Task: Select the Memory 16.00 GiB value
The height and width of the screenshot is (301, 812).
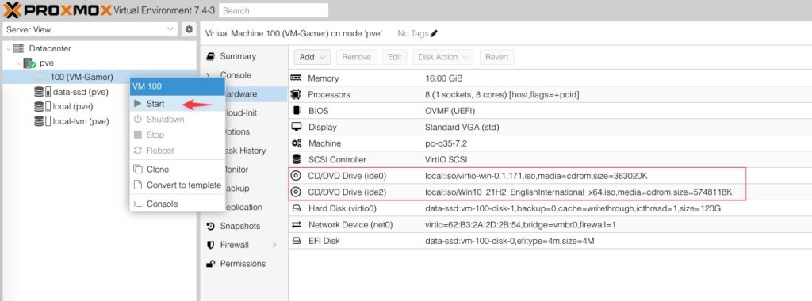Action: (x=443, y=78)
